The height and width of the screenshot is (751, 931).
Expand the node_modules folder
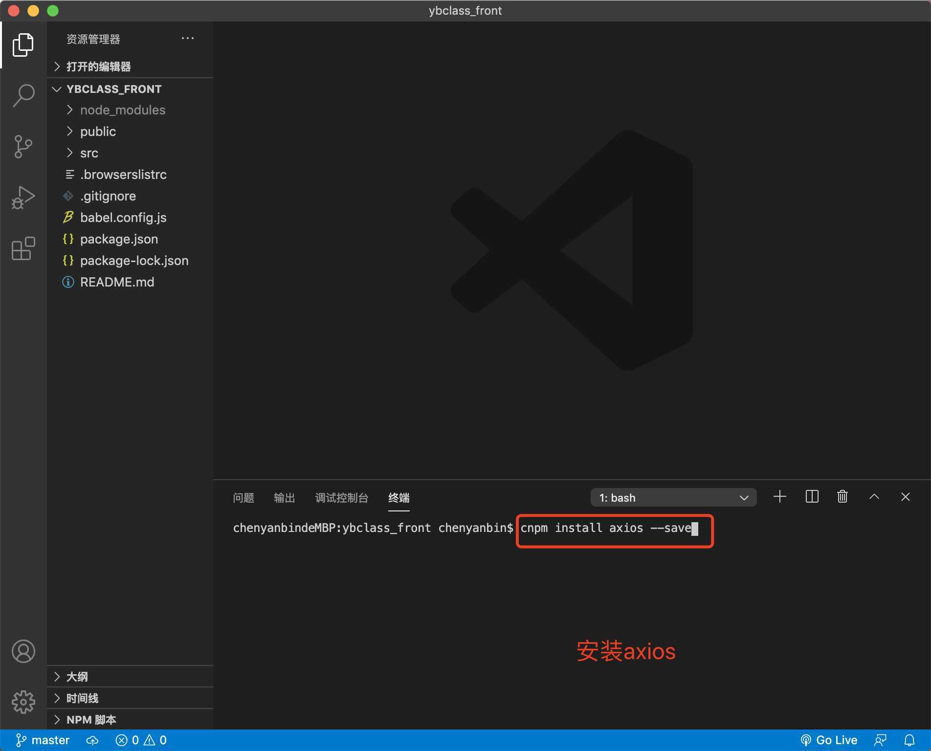(x=130, y=110)
